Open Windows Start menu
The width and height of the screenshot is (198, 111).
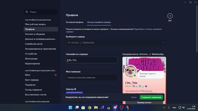click(70, 108)
